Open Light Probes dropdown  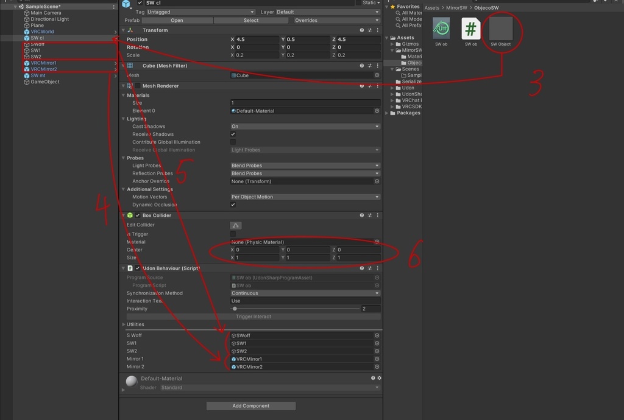(x=305, y=166)
